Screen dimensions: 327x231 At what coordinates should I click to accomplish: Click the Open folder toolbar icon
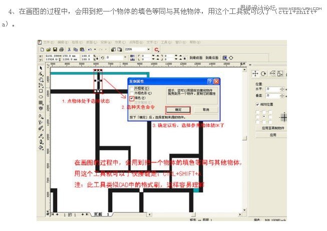[x=49, y=49]
